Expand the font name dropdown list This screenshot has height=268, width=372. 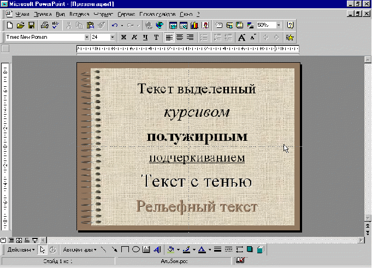click(87, 37)
